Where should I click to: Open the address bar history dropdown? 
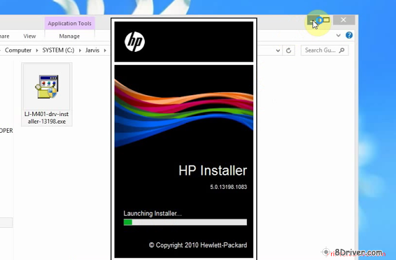click(x=278, y=51)
